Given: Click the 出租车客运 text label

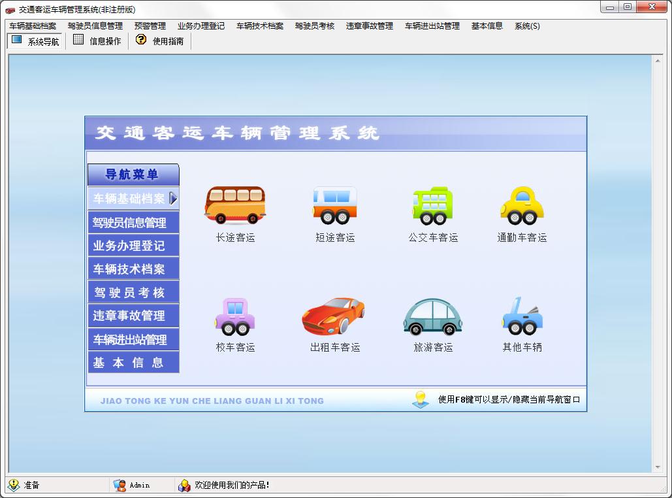Looking at the screenshot, I should [335, 347].
